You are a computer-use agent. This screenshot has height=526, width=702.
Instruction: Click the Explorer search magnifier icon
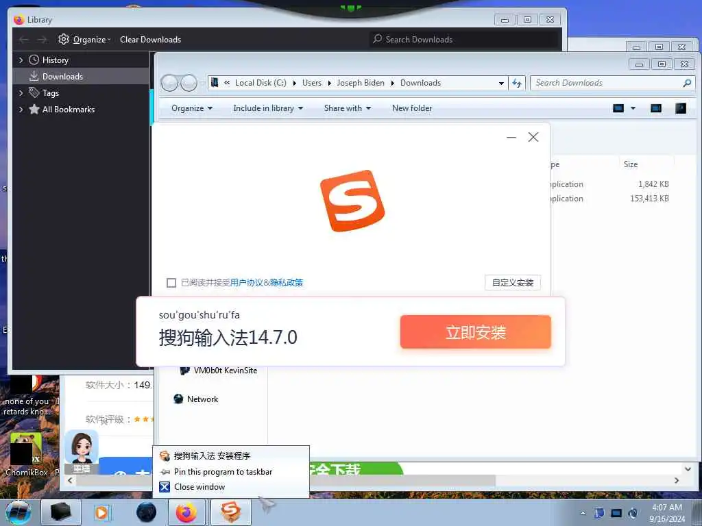pyautogui.click(x=687, y=83)
